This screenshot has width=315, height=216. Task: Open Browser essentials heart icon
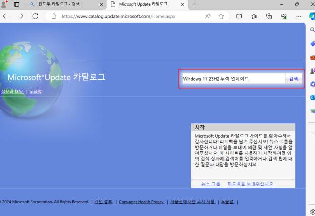tap(283, 16)
